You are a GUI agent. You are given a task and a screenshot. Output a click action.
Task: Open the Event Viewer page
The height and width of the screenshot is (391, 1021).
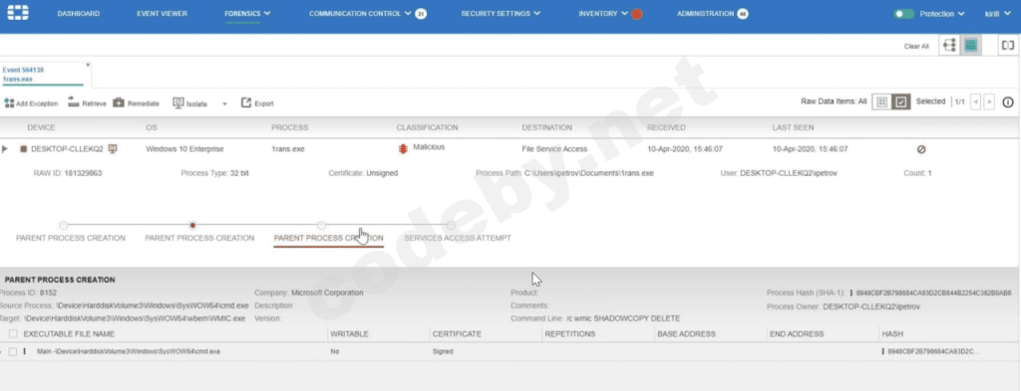coord(163,14)
